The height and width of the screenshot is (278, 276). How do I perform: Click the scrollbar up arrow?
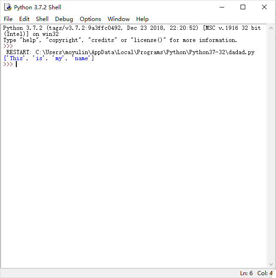pyautogui.click(x=271, y=28)
